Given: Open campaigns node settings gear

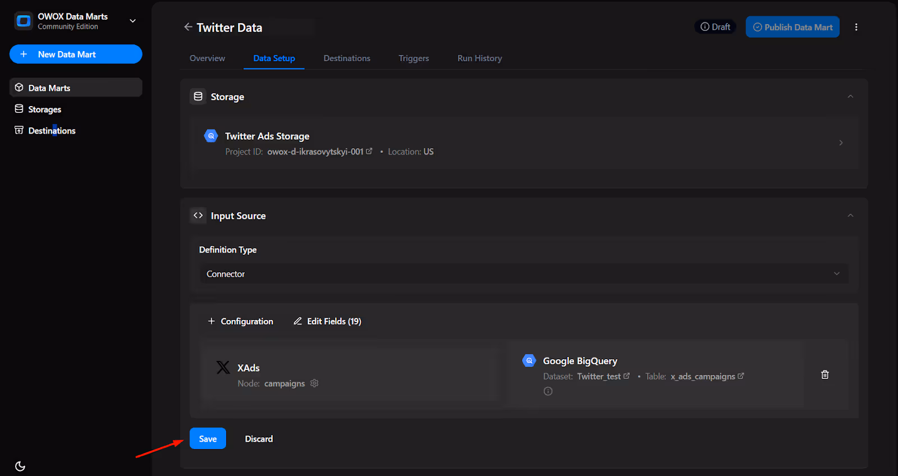Looking at the screenshot, I should click(x=314, y=383).
